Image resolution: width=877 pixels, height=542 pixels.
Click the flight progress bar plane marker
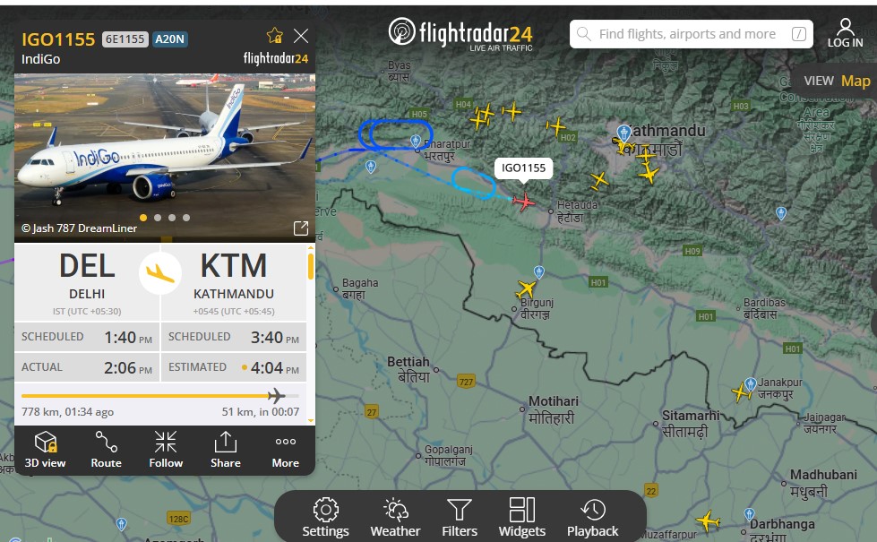(x=276, y=396)
